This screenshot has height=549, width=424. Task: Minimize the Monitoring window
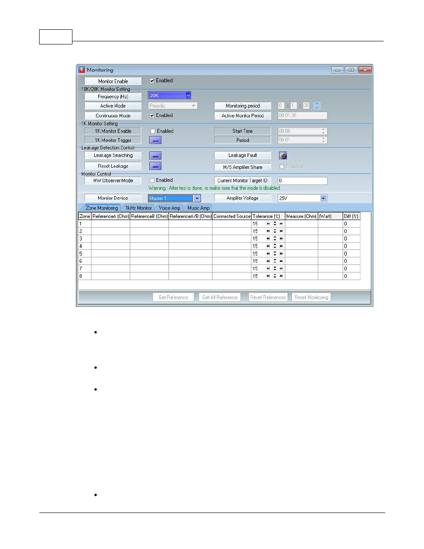(x=337, y=70)
